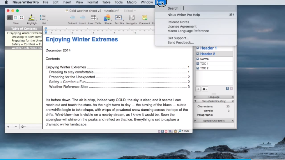Collapse the Enjoying Winter Extremes tree item
The image size is (285, 160).
[8, 33]
